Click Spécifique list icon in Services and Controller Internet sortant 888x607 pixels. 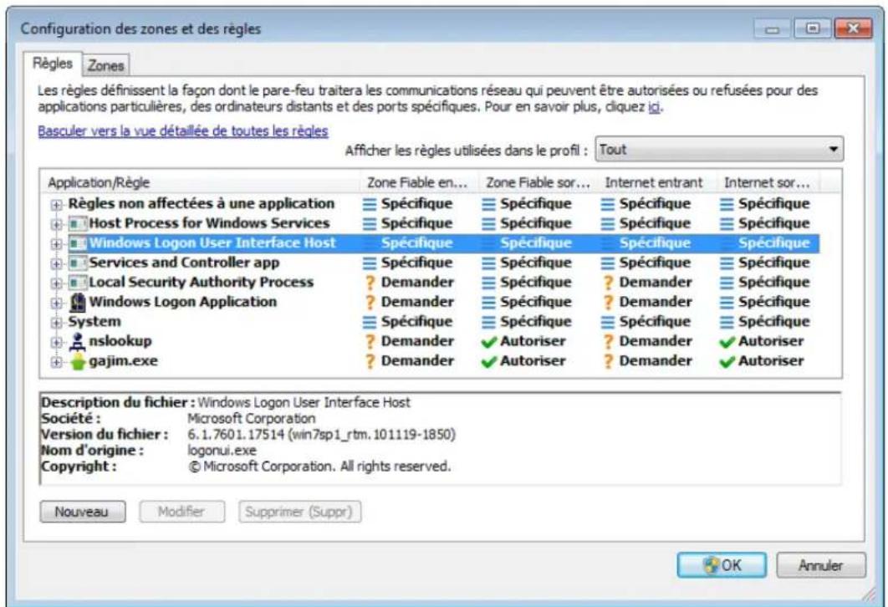(727, 263)
